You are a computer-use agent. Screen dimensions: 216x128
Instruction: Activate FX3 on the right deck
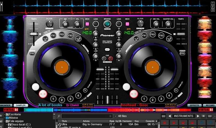tap(161, 36)
